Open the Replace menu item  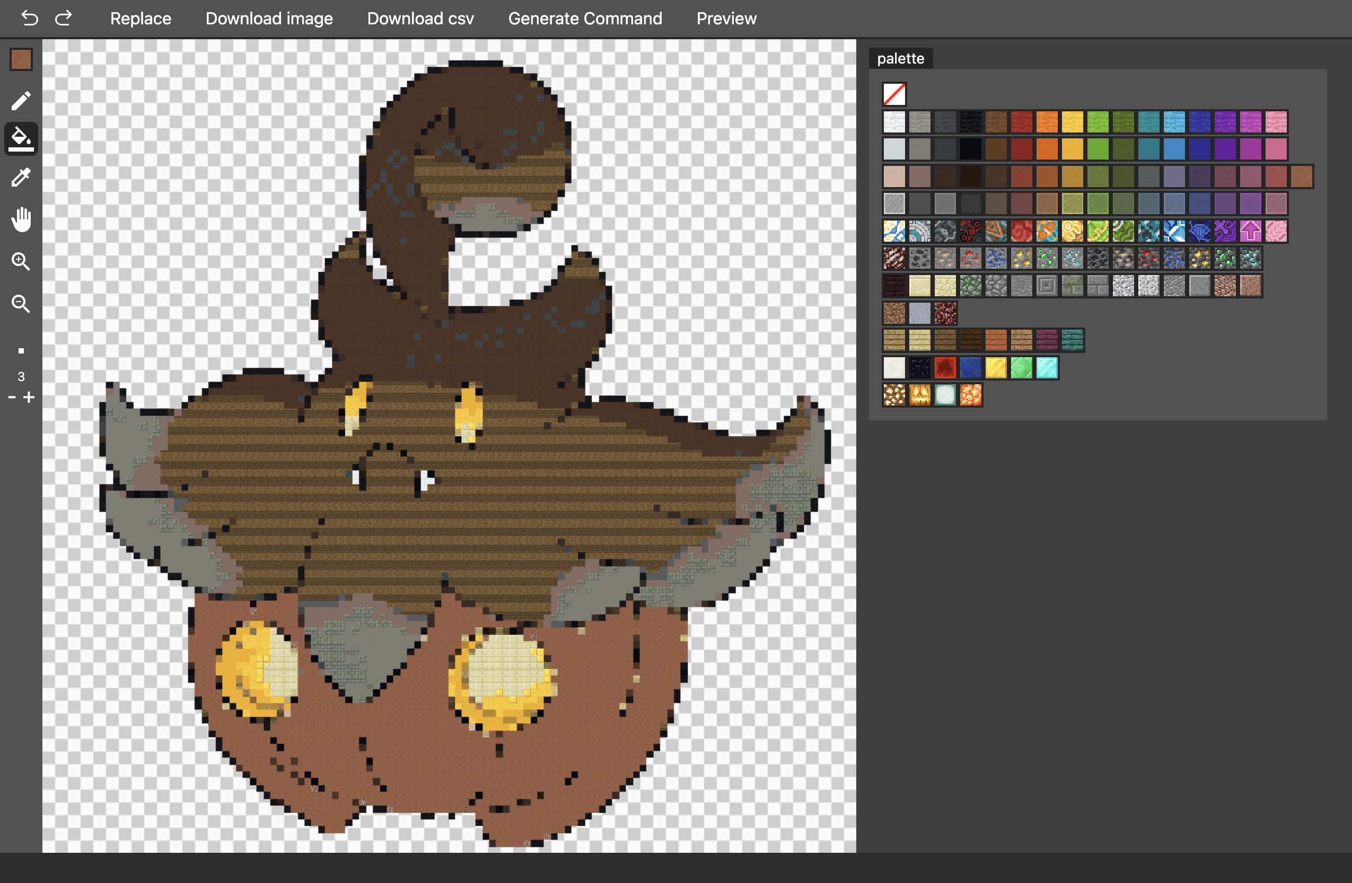(x=141, y=18)
